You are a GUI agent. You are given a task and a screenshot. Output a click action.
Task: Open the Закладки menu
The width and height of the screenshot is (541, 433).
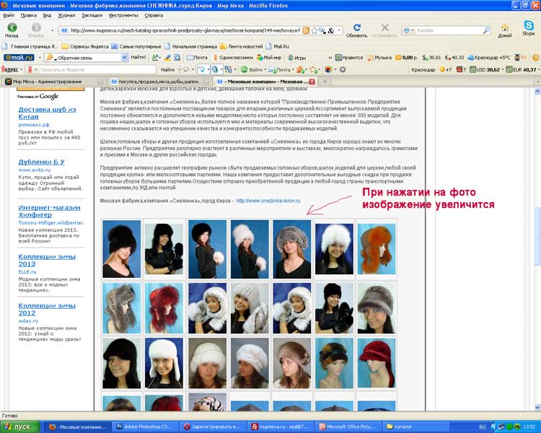[x=92, y=15]
